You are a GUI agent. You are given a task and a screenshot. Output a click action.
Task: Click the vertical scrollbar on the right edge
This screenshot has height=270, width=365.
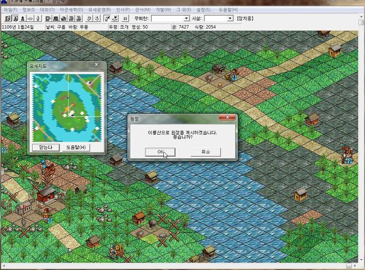pyautogui.click(x=361, y=140)
